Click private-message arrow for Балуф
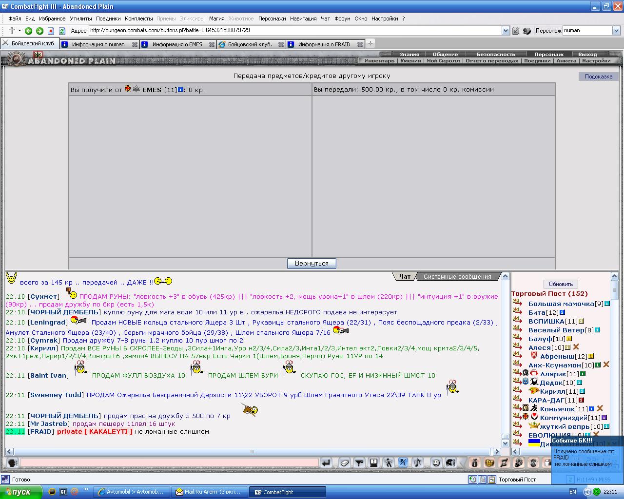624x499 pixels. 517,339
